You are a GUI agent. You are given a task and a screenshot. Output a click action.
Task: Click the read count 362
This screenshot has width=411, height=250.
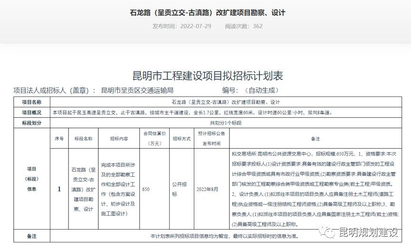(x=257, y=26)
